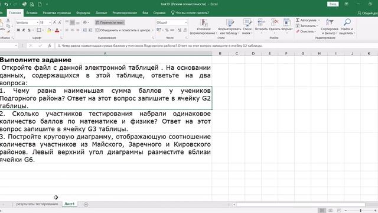378x213 pixels.
Task: Apply the red font color A
Action: tap(57, 30)
